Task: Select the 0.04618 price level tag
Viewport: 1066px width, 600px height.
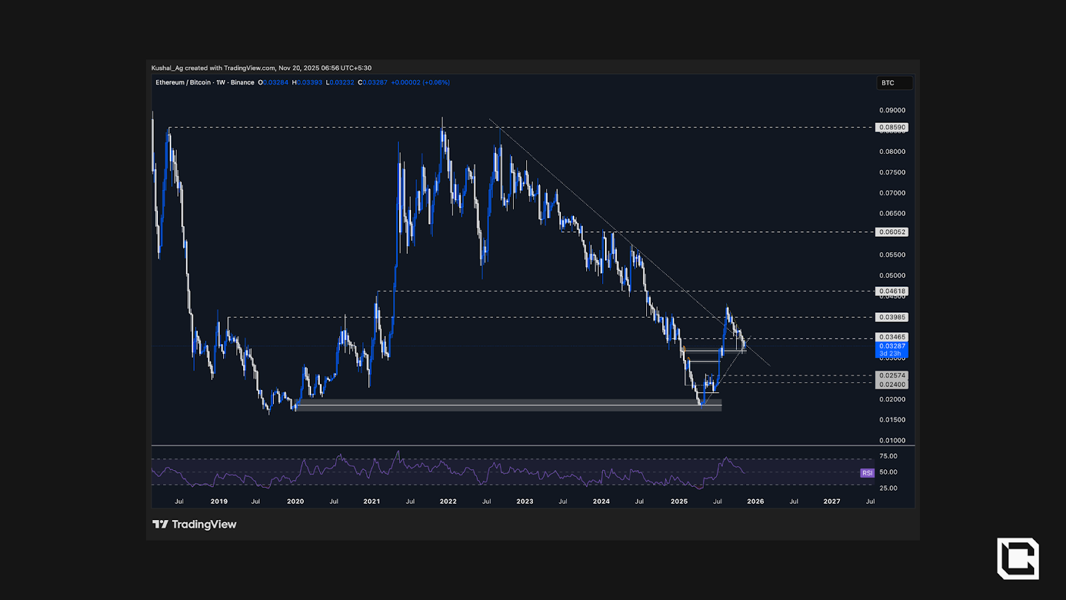Action: 891,291
